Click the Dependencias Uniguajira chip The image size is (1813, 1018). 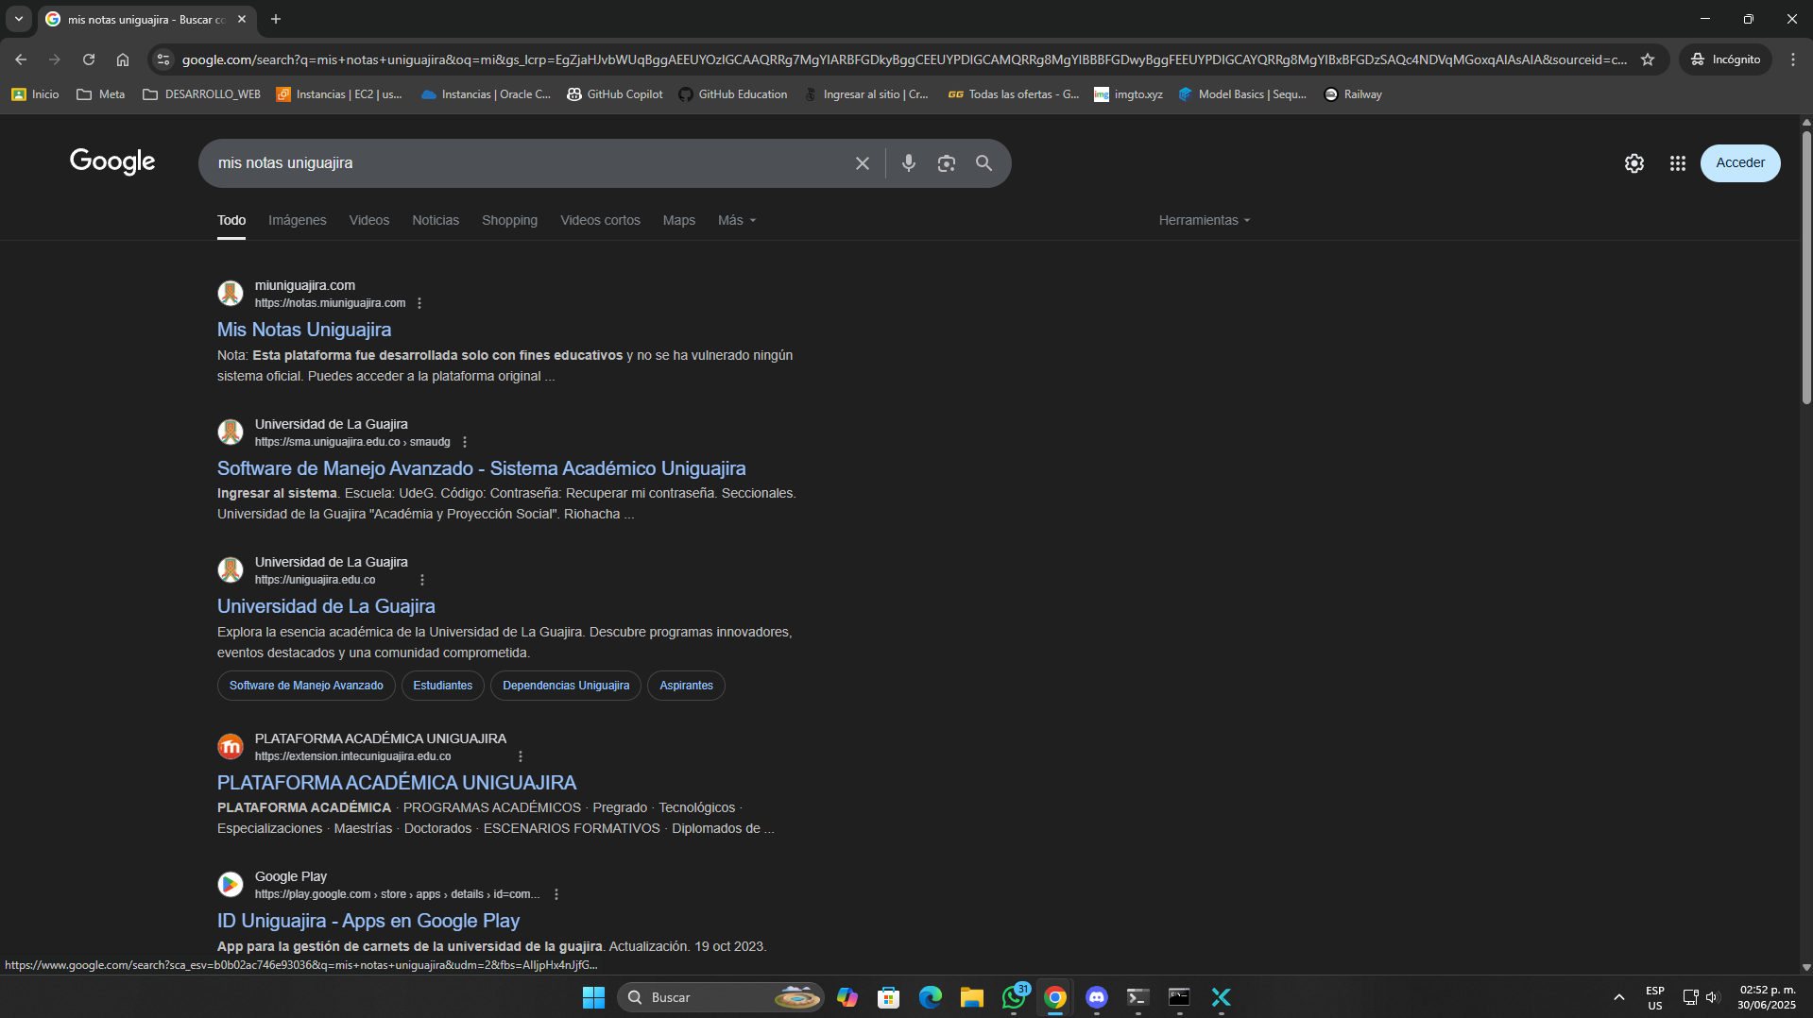tap(565, 686)
